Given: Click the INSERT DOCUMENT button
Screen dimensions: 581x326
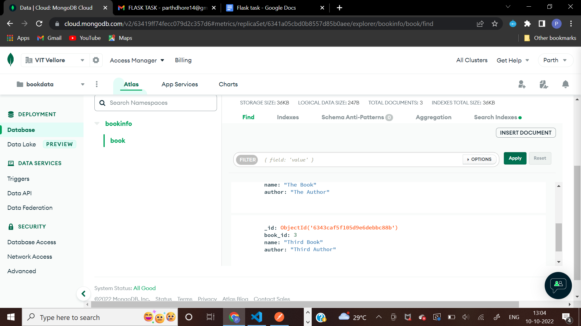Looking at the screenshot, I should coord(526,133).
